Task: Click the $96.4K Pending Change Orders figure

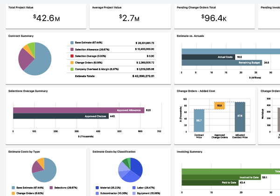Action: [214, 18]
